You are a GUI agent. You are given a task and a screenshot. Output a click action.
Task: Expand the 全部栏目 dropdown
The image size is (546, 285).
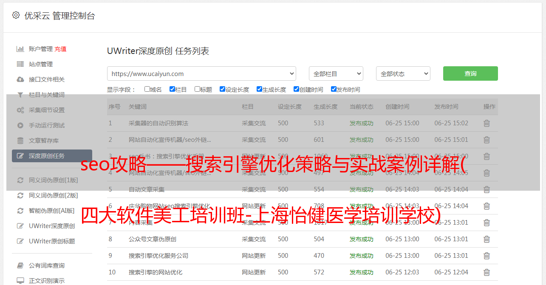(336, 73)
